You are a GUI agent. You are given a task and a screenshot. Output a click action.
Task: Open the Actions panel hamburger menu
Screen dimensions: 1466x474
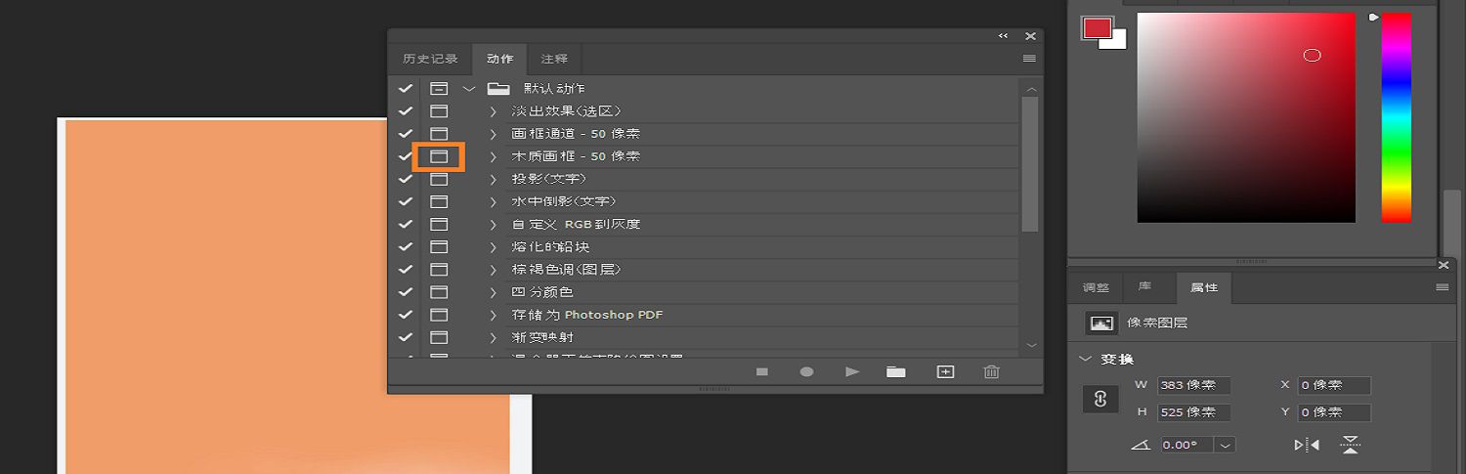pos(1029,59)
